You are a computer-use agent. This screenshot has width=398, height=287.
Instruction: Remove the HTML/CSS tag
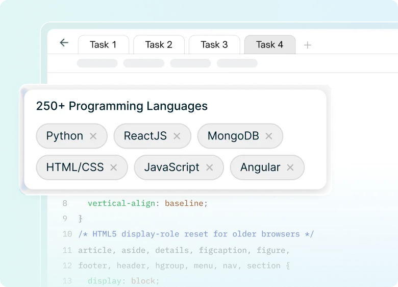(x=113, y=168)
